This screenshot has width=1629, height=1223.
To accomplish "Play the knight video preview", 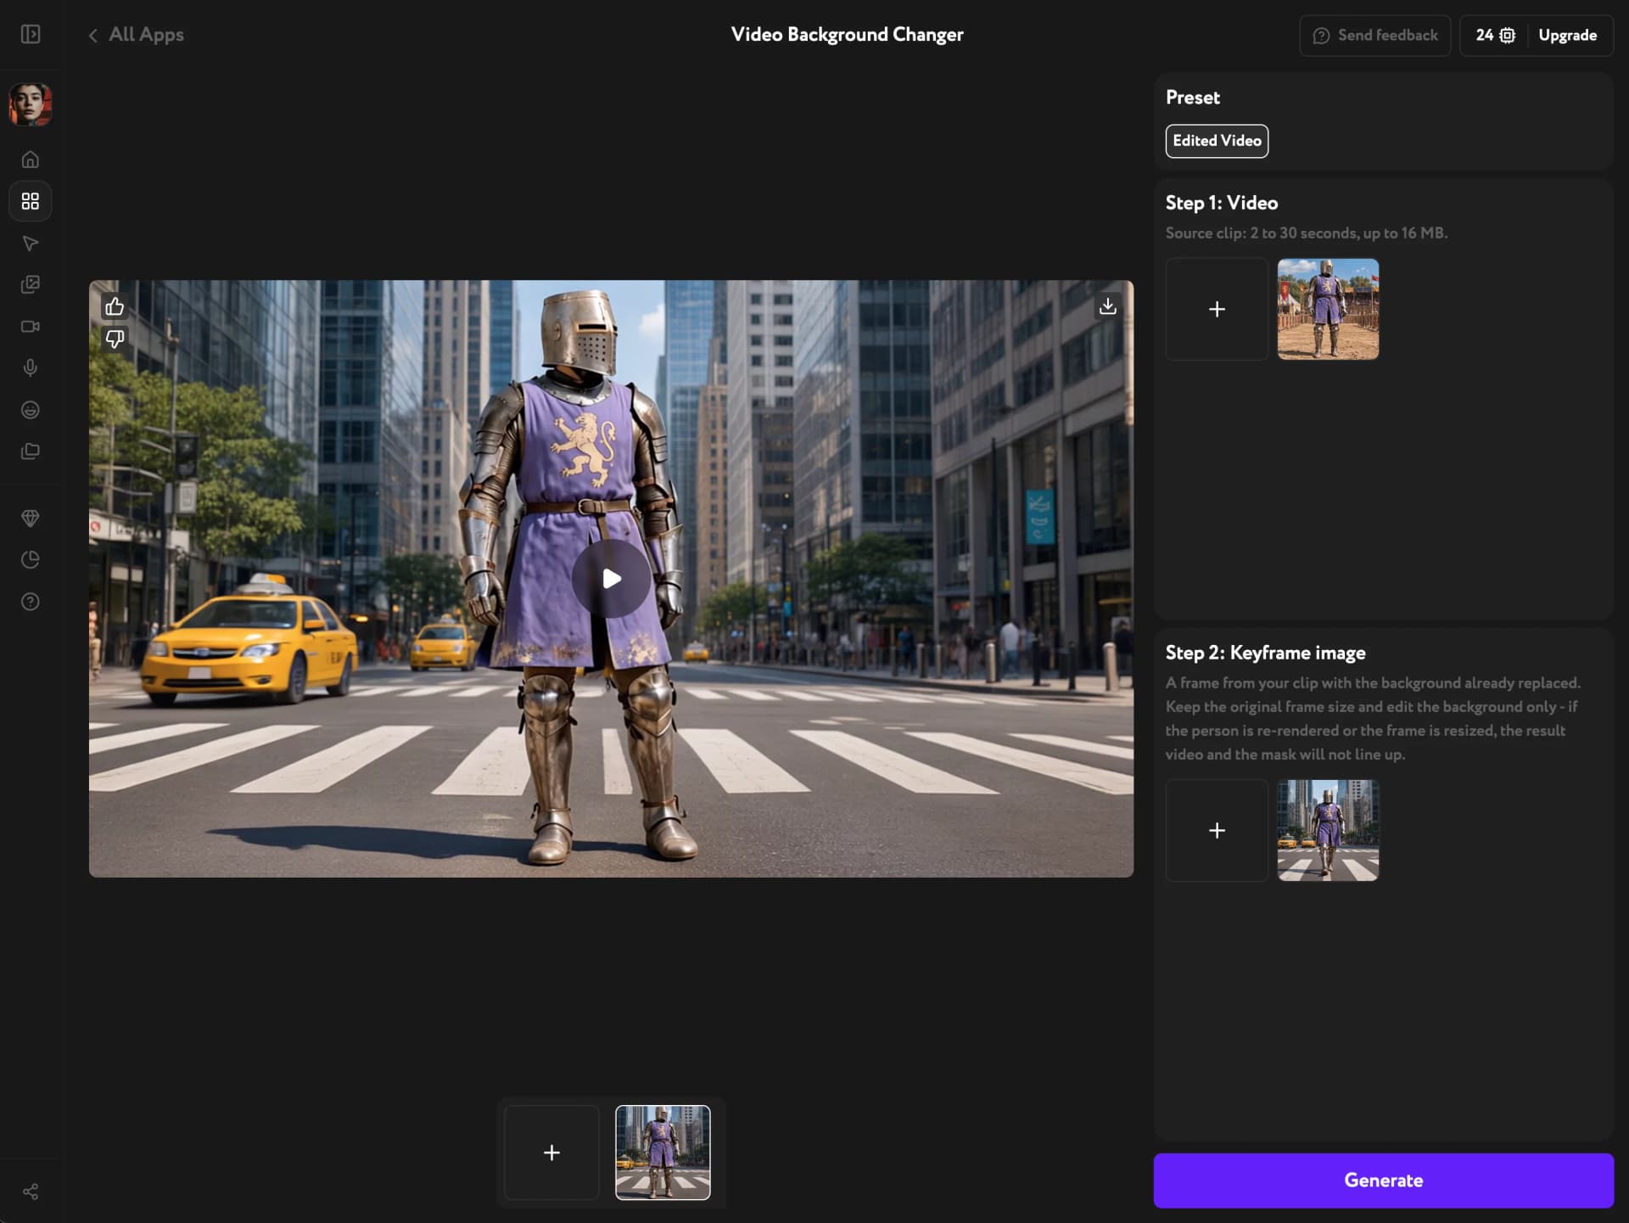I will click(611, 579).
